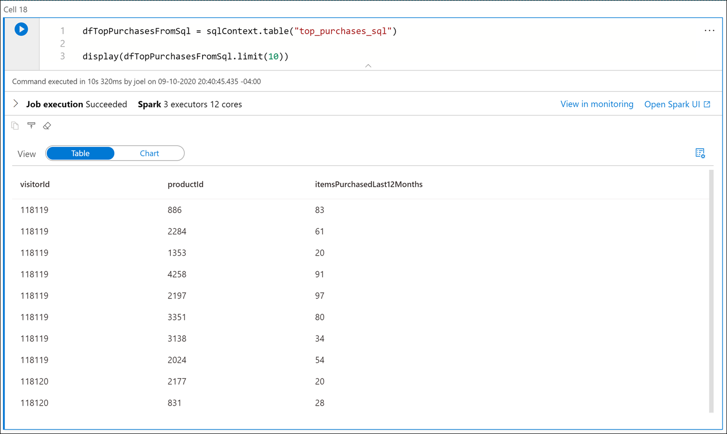Sort by the itemsPurchasedLast12Months column header

[368, 184]
